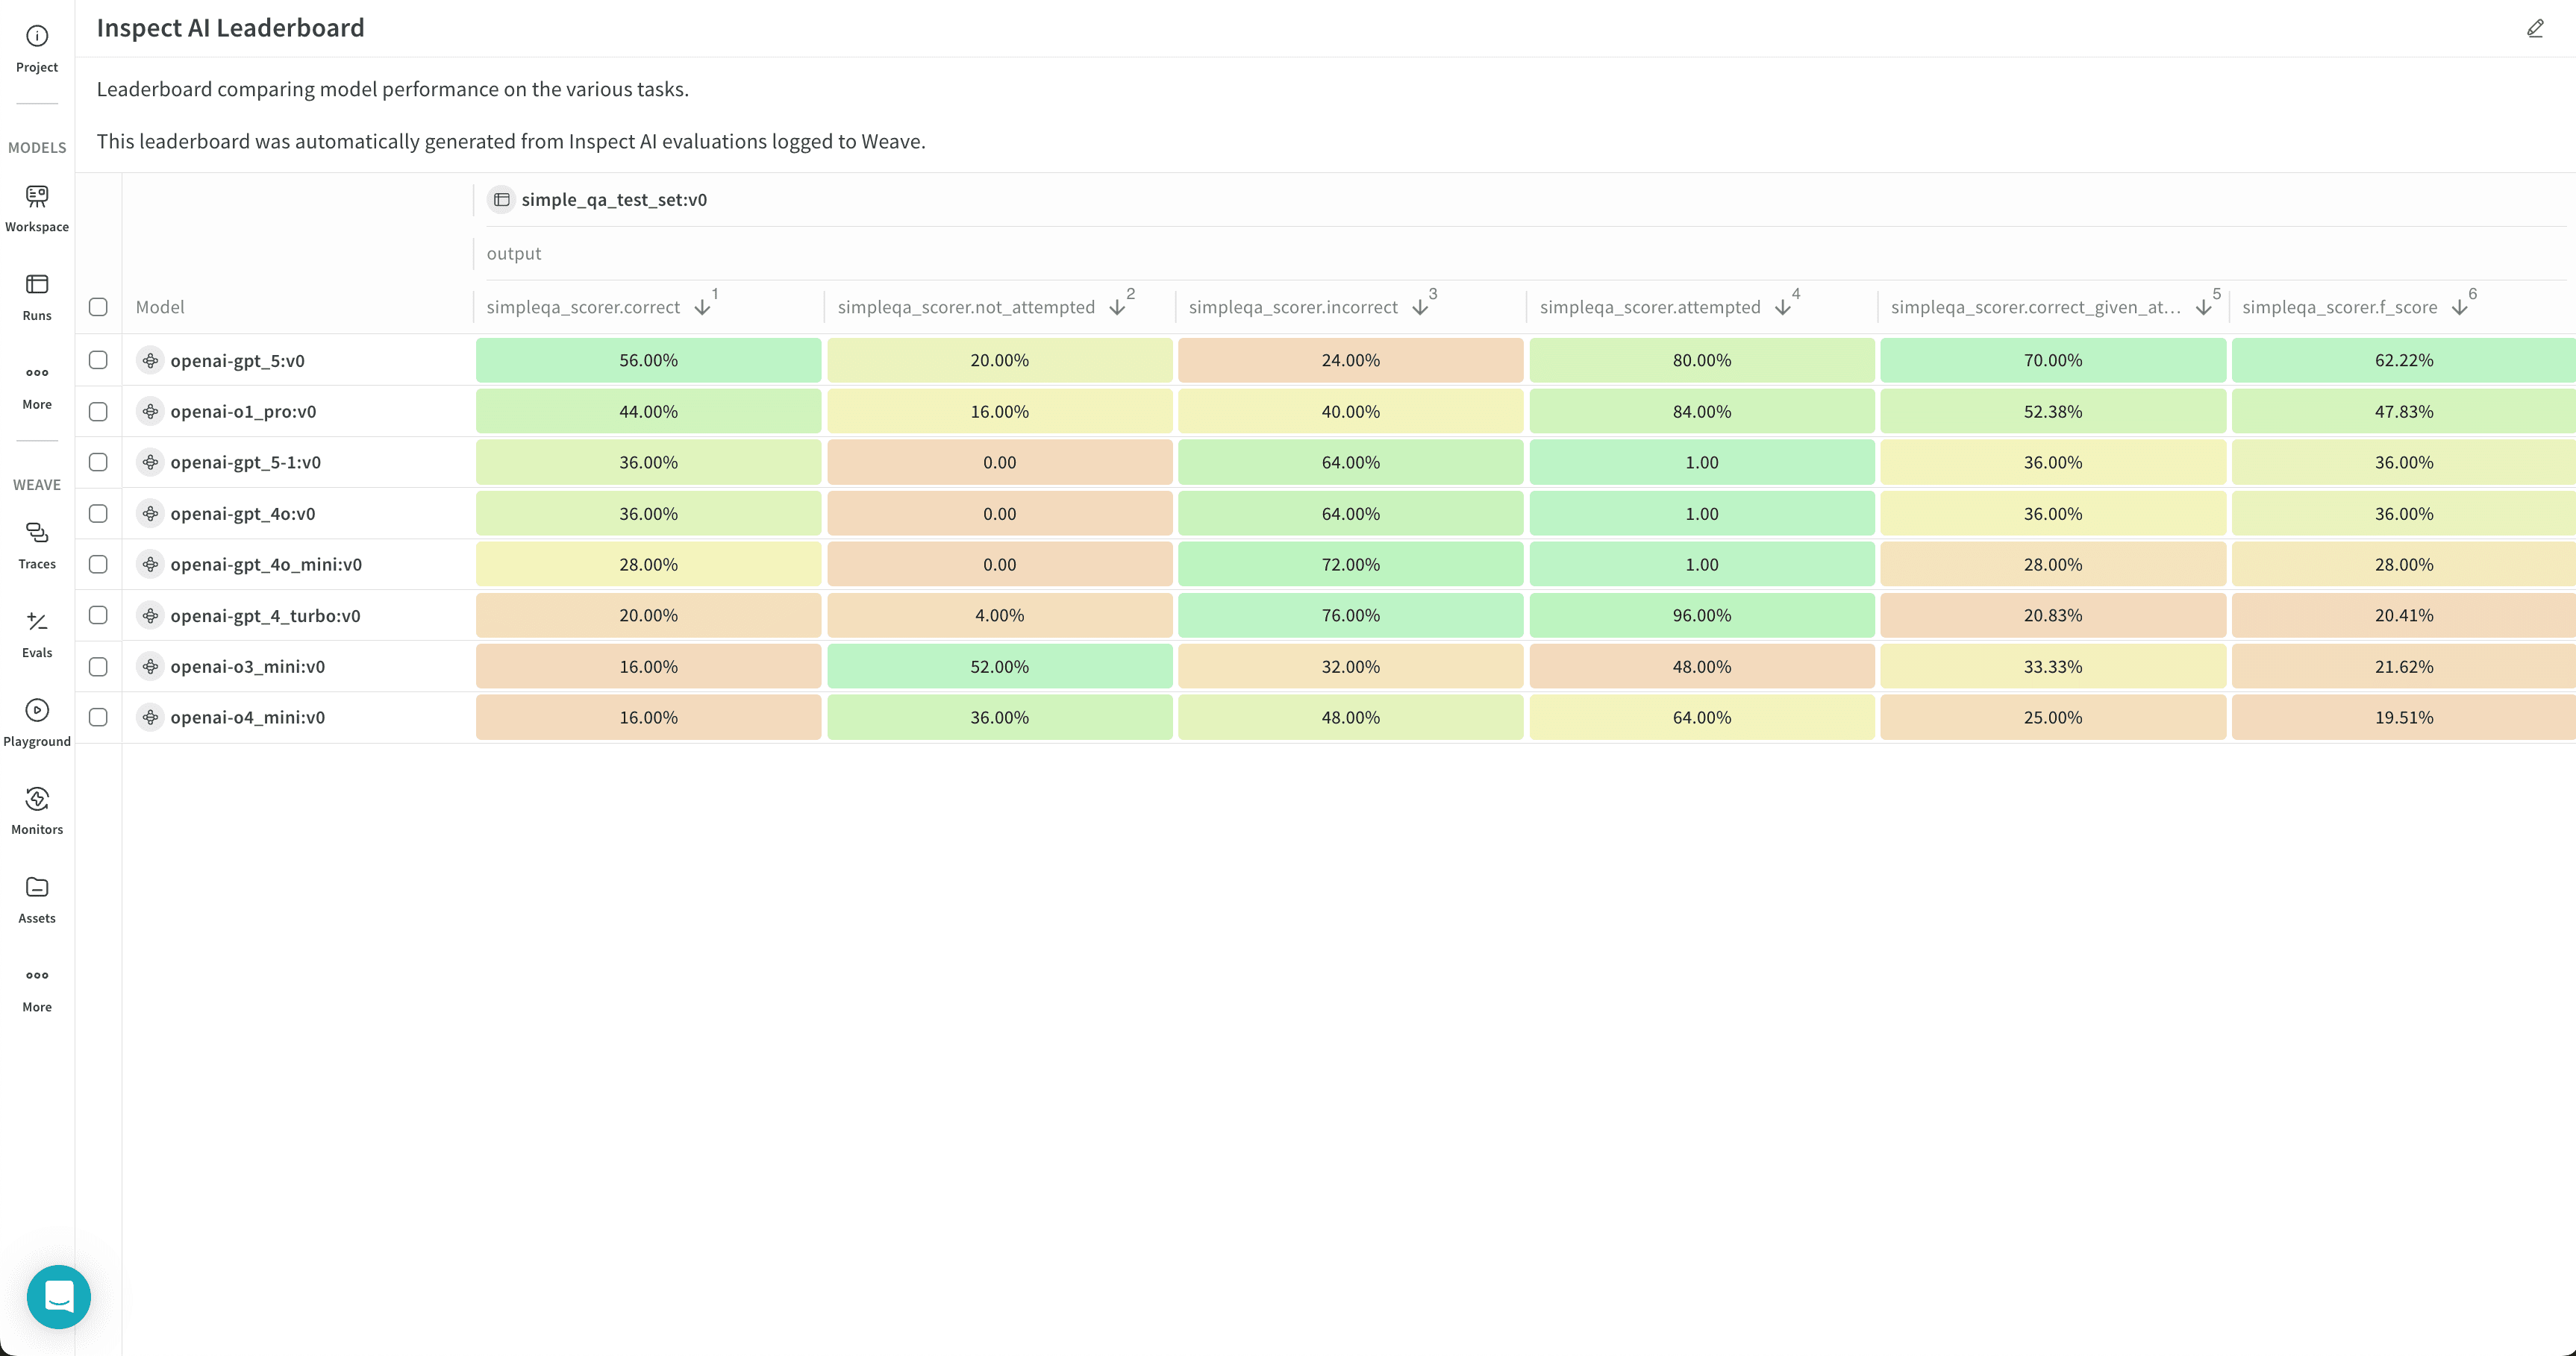Click the edit pencil for the leaderboard

coord(2536,28)
